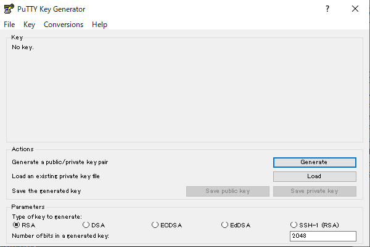Click the Save private key button
Viewport: 370px width, 247px height.
314,191
